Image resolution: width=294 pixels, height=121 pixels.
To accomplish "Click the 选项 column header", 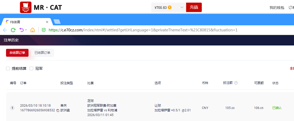I will coord(158,83).
